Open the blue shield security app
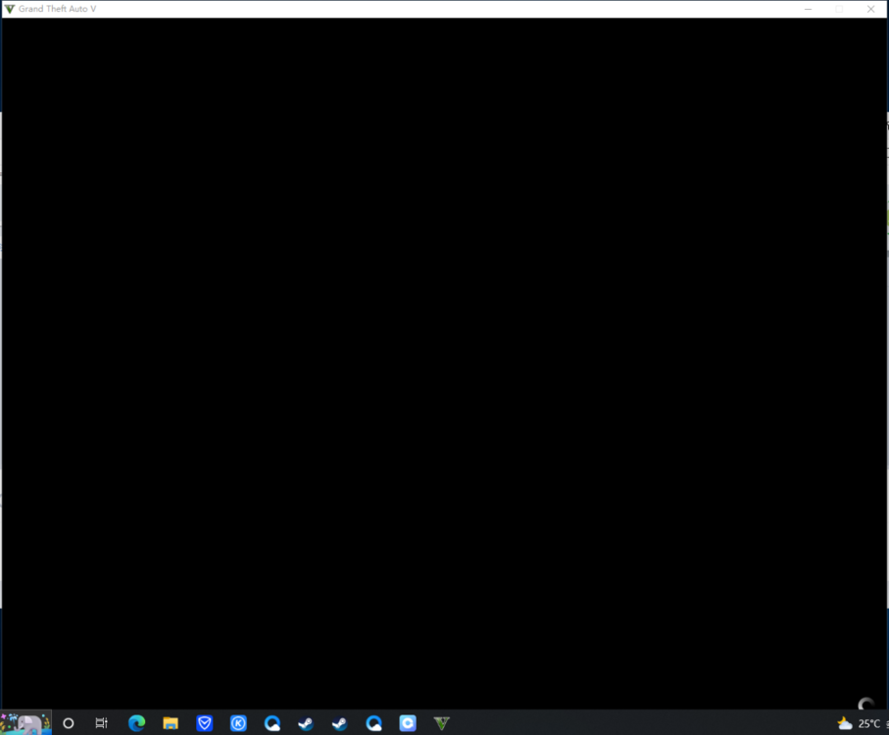The width and height of the screenshot is (889, 735). (204, 723)
